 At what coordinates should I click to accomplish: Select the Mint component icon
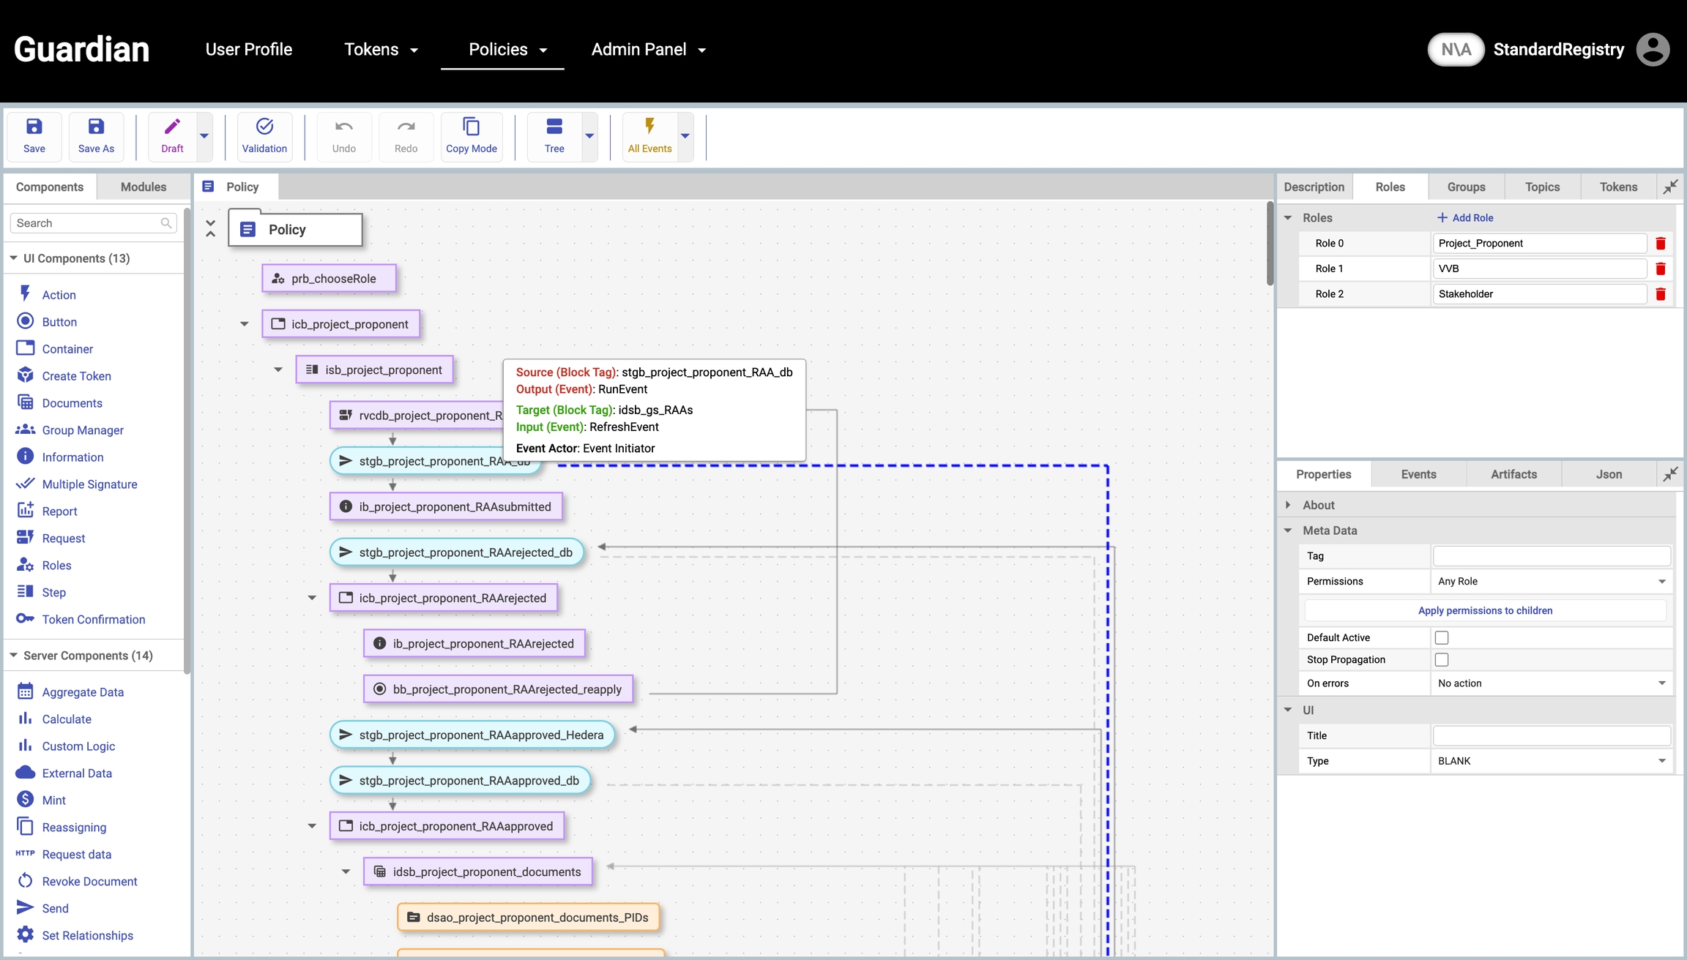pyautogui.click(x=26, y=799)
